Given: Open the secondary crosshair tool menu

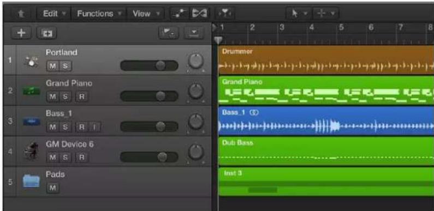Looking at the screenshot, I should 325,13.
